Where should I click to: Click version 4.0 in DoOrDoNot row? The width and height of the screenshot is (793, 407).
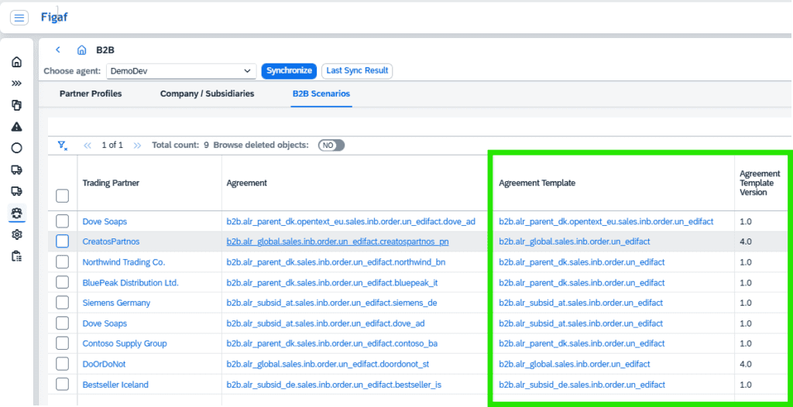[x=746, y=364]
